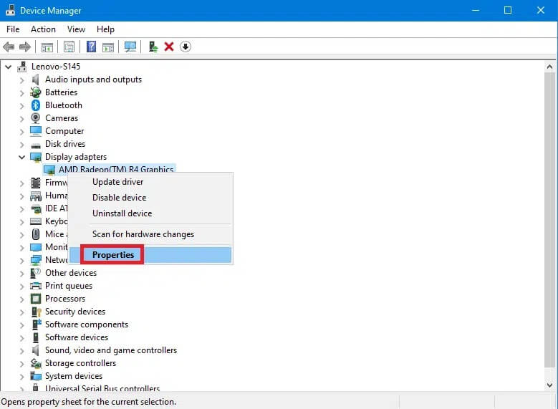Open the Action menu
The width and height of the screenshot is (558, 409).
(43, 29)
